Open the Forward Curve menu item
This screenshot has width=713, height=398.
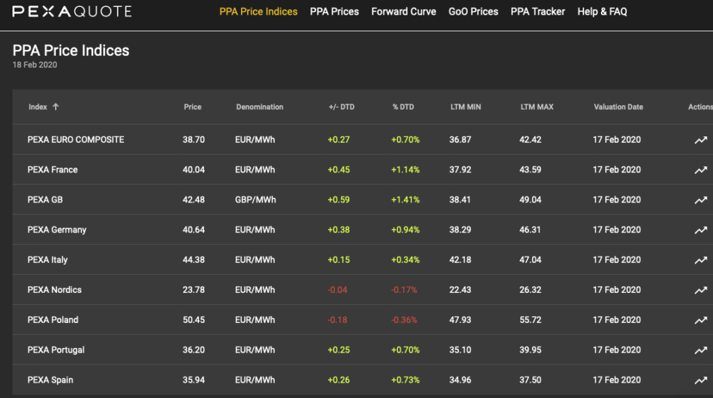pyautogui.click(x=403, y=12)
